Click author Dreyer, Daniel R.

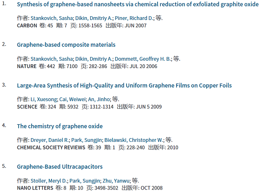tap(50, 140)
